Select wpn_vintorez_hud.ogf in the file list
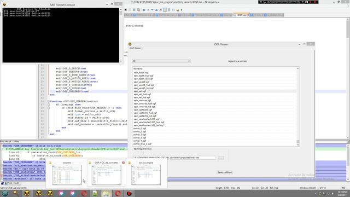 pos(214,103)
